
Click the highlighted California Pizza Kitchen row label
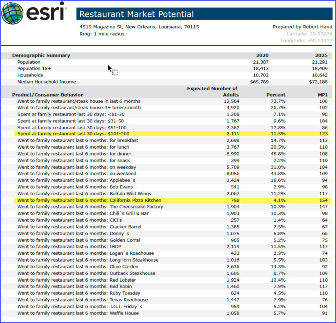[x=89, y=200]
